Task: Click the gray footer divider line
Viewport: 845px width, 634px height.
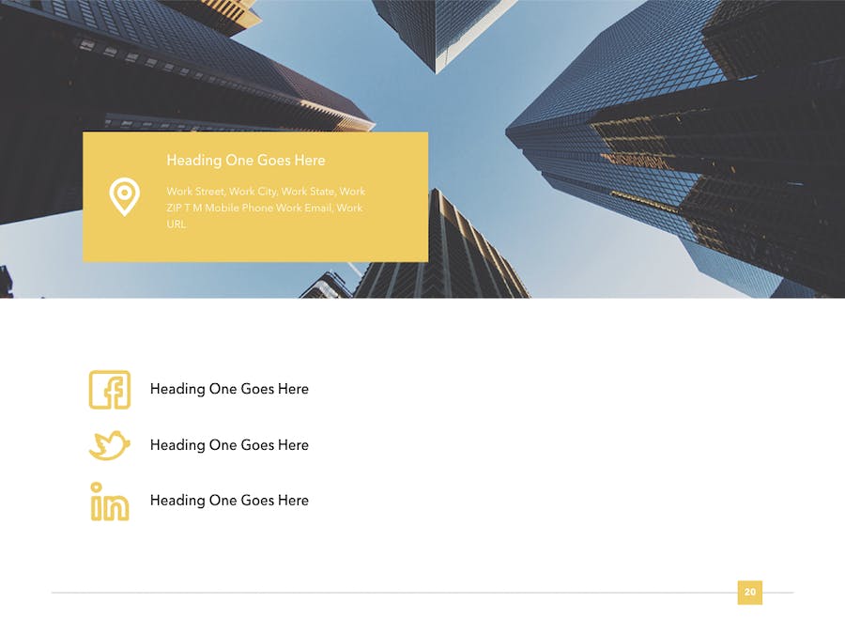Action: pyautogui.click(x=376, y=593)
